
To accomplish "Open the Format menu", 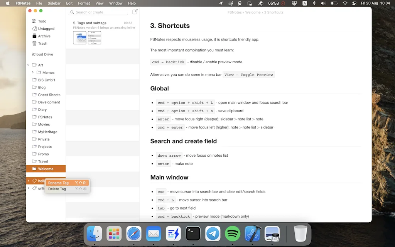I will pos(84,3).
